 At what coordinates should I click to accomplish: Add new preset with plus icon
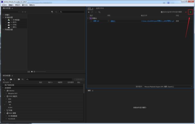point(4,79)
